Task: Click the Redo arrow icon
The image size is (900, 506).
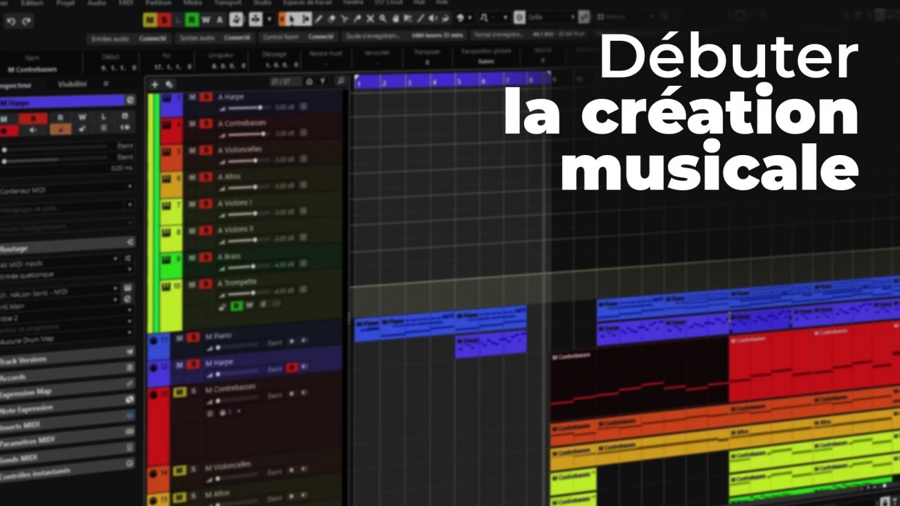Action: click(26, 21)
